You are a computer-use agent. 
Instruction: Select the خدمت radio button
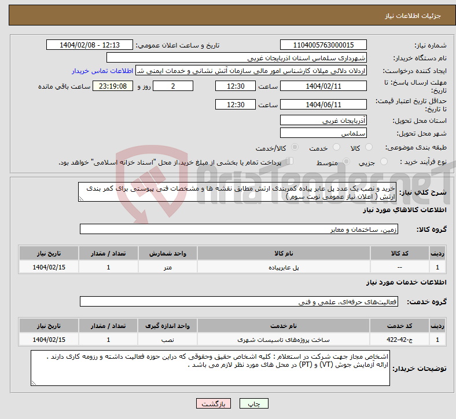(x=336, y=147)
